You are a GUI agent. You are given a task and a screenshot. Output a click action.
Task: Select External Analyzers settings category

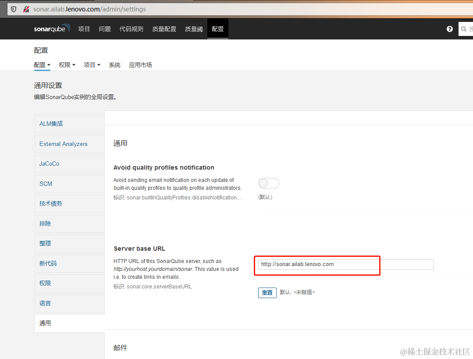pyautogui.click(x=70, y=144)
